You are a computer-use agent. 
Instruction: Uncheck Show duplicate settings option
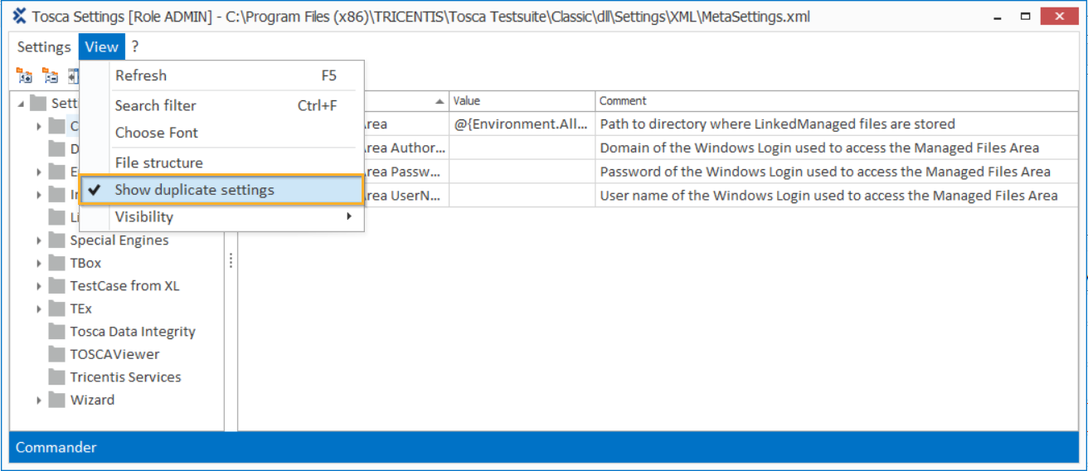(194, 190)
